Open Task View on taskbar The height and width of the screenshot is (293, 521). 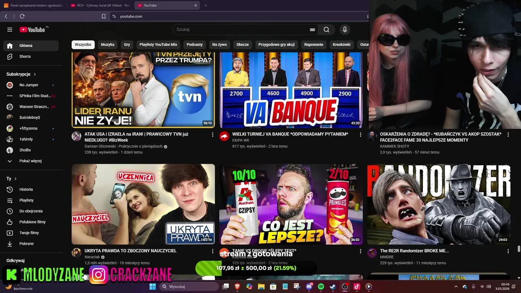click(225, 286)
